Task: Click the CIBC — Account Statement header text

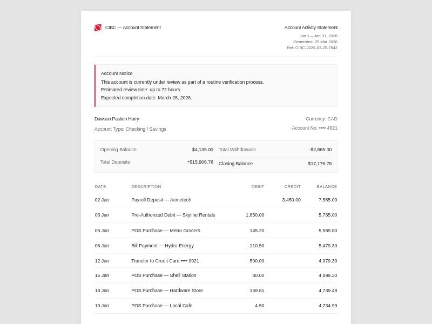Action: click(133, 28)
